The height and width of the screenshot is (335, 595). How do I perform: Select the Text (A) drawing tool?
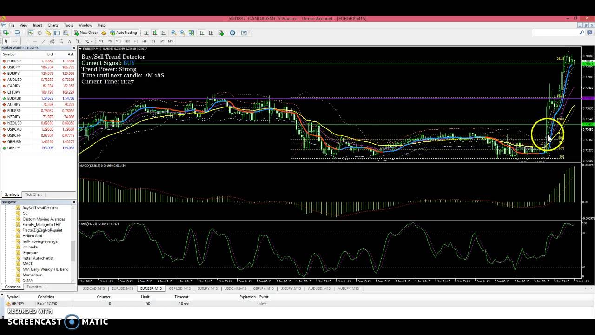coord(69,41)
